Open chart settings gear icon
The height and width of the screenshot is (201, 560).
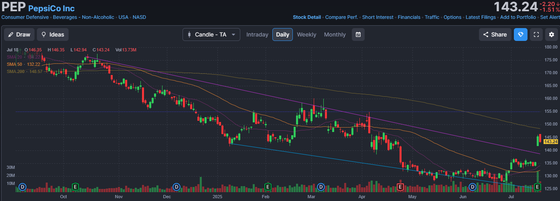click(551, 35)
